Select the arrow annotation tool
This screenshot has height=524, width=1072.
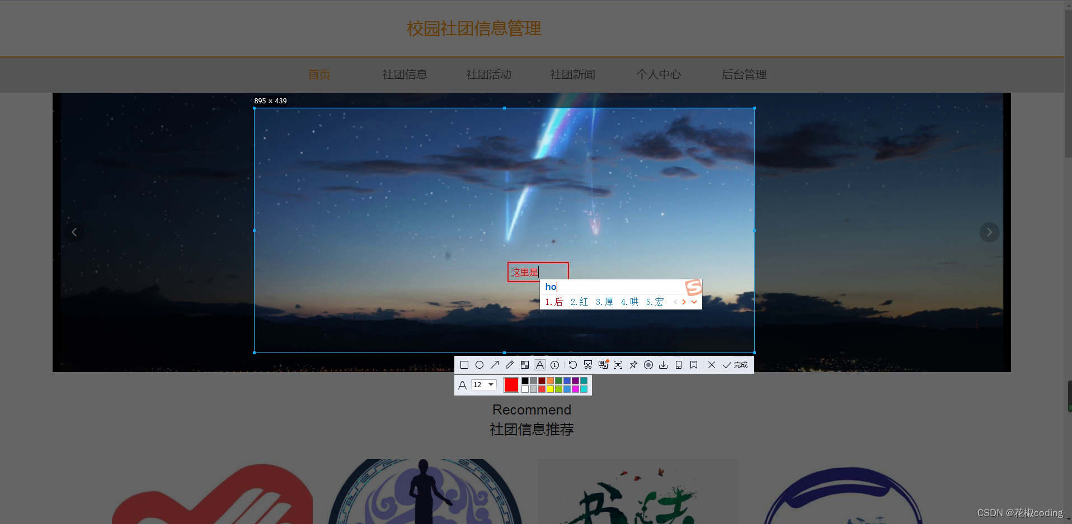point(495,365)
